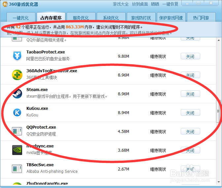Close 360AdvToolExecutor.exe with its 关闭 button
222x188 pixels.
tap(190, 75)
